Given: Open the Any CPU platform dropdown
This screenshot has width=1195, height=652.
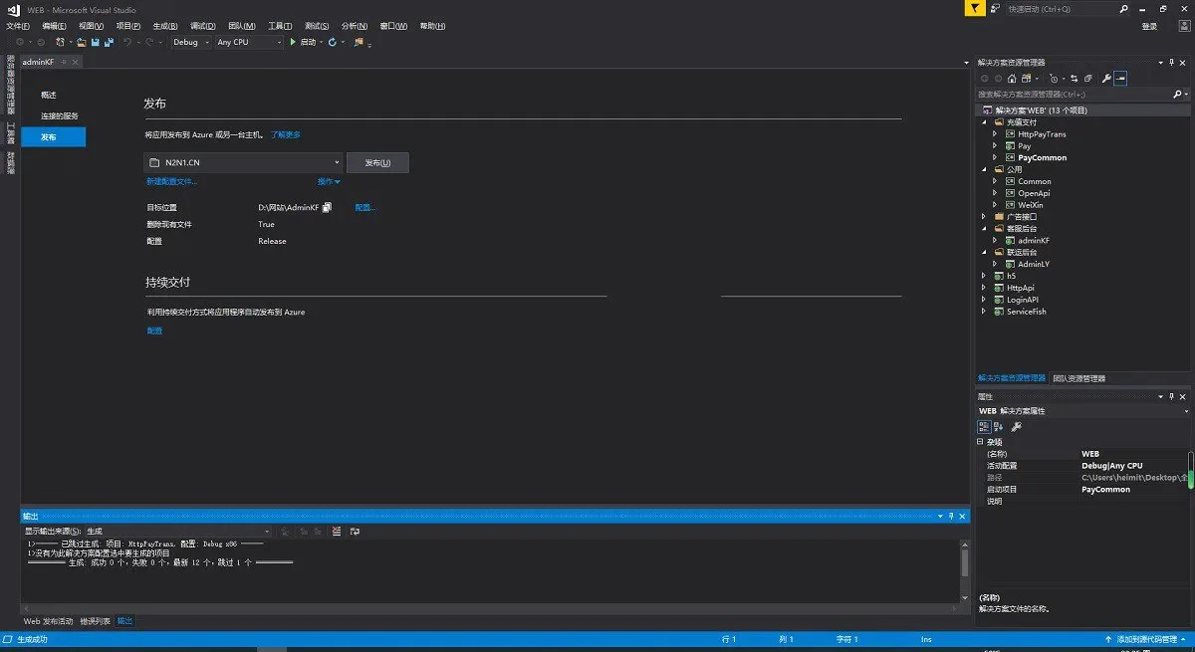Looking at the screenshot, I should point(249,42).
